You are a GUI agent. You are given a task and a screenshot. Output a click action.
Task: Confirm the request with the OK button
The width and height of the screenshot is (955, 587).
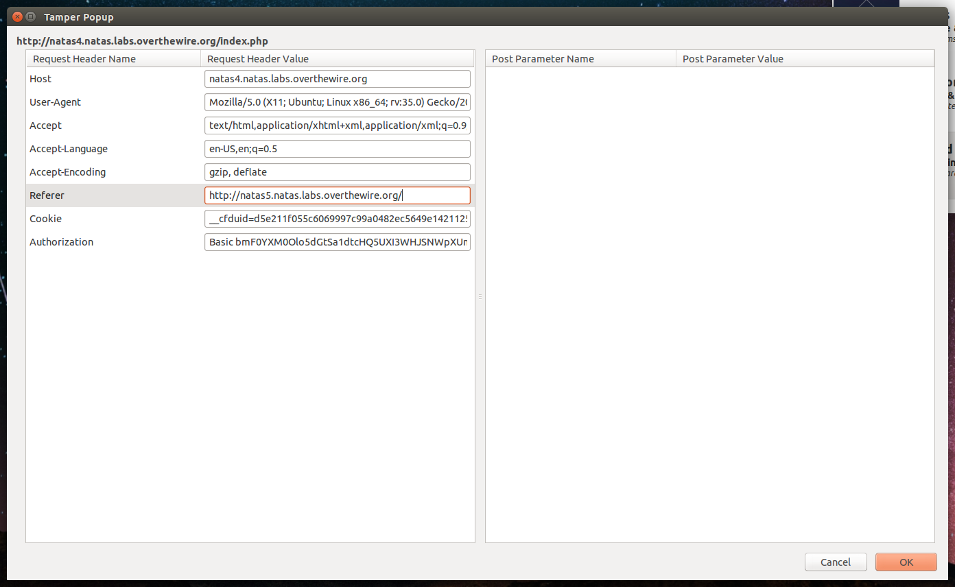906,562
